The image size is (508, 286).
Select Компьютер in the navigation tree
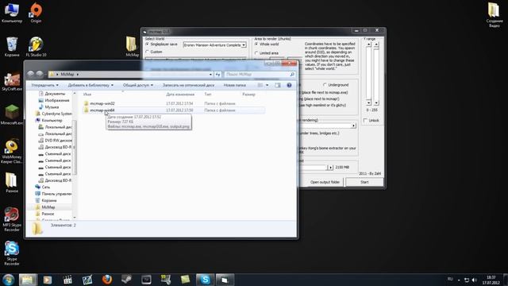[52, 120]
